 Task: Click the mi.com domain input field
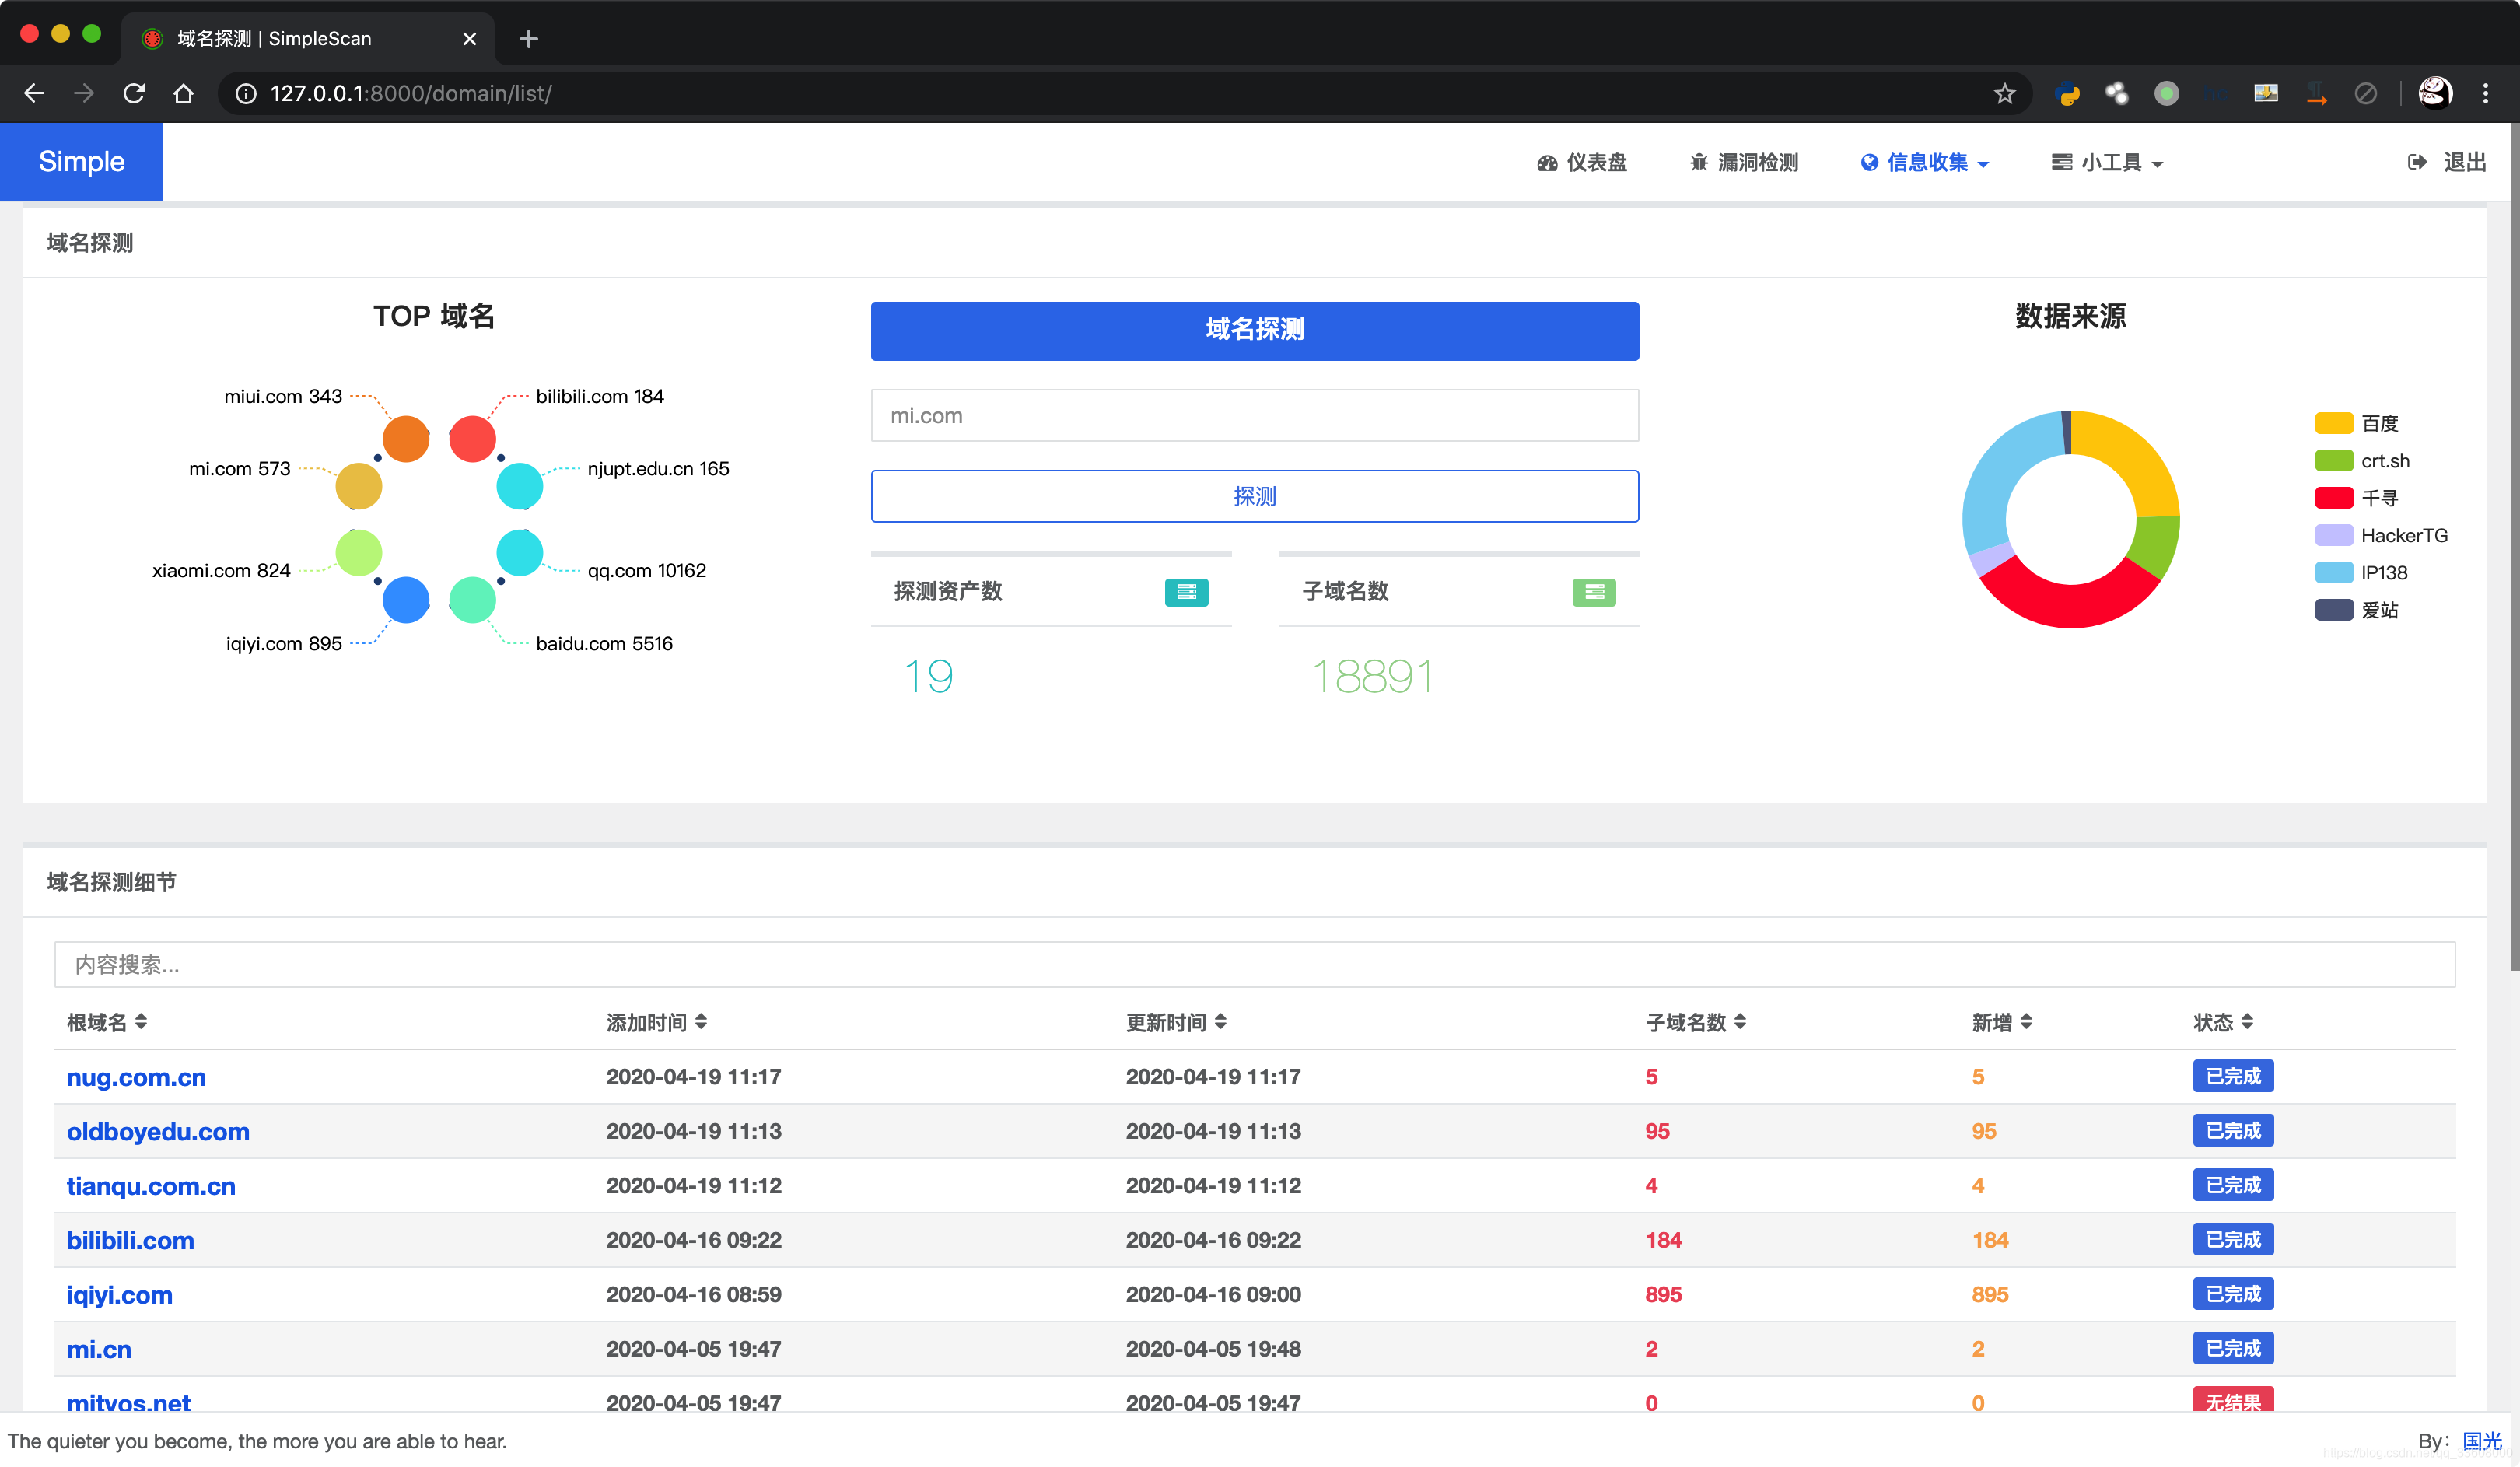click(x=1254, y=415)
